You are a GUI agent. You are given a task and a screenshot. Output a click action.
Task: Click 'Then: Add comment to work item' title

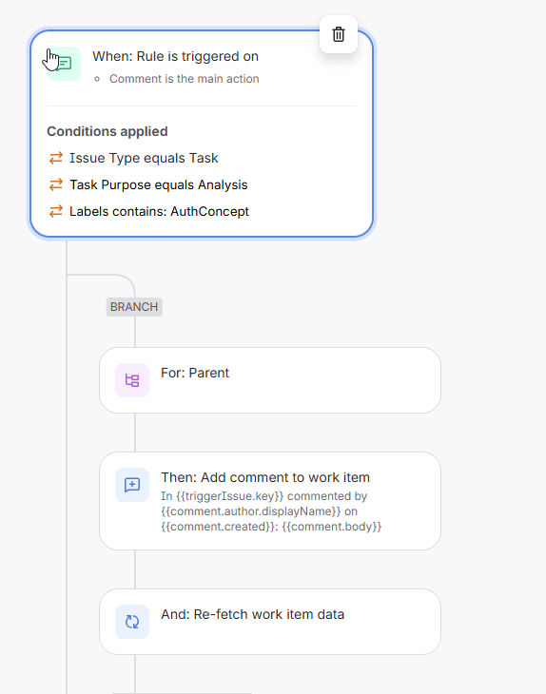pos(265,477)
